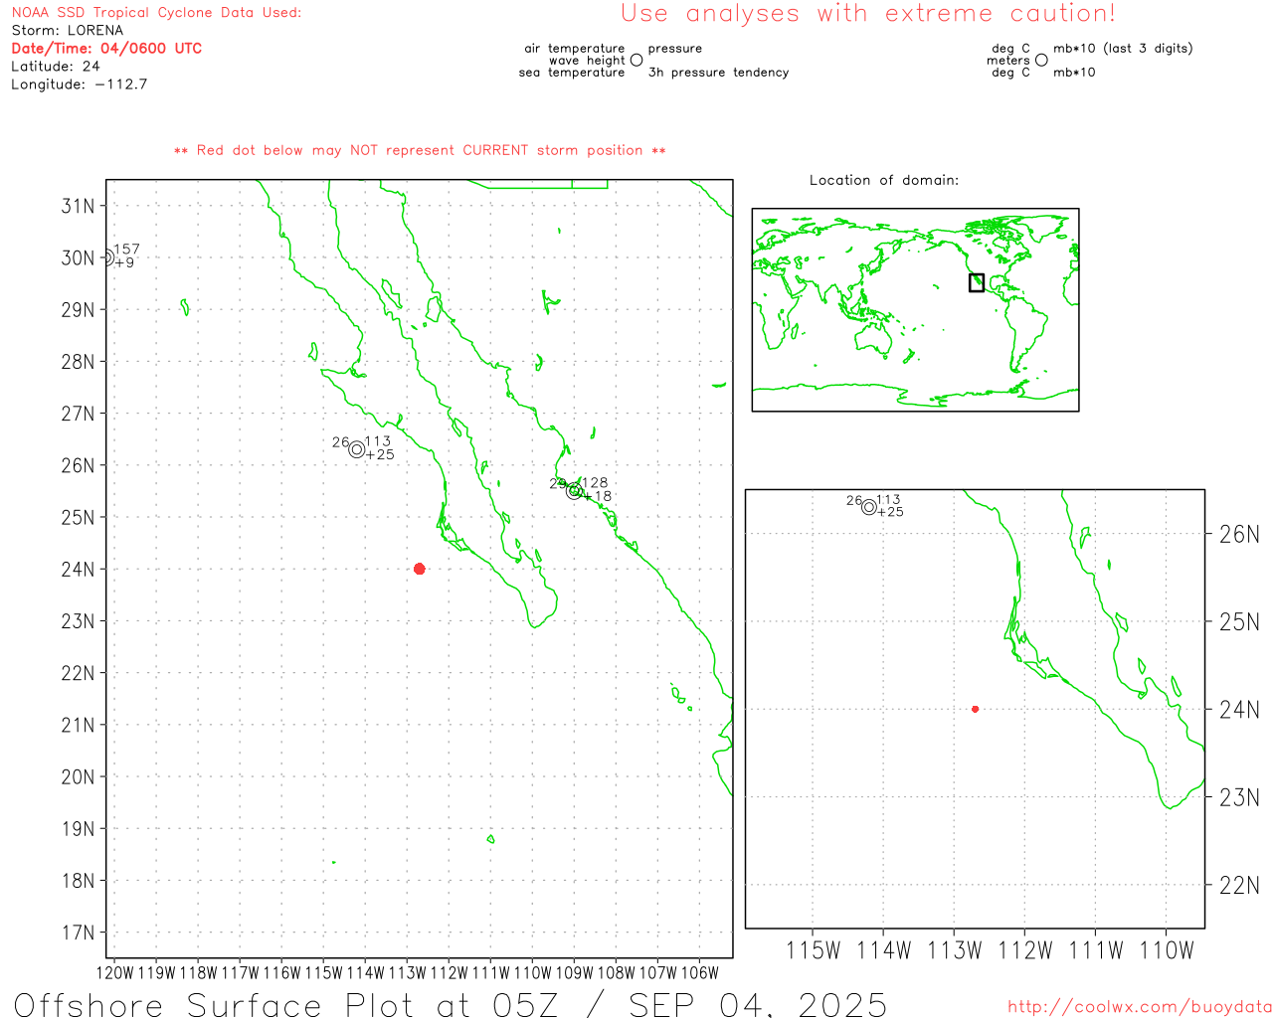Click the buoy station circle reading 26 113 +25 on main map
This screenshot has width=1273, height=1018.
pos(357,449)
